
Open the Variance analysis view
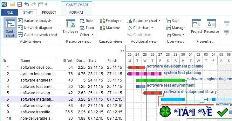click(35, 21)
